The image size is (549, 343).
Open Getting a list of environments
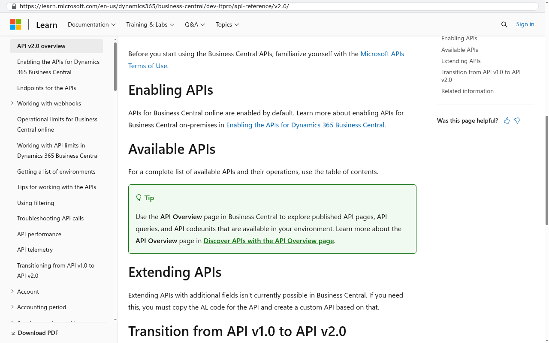point(56,171)
